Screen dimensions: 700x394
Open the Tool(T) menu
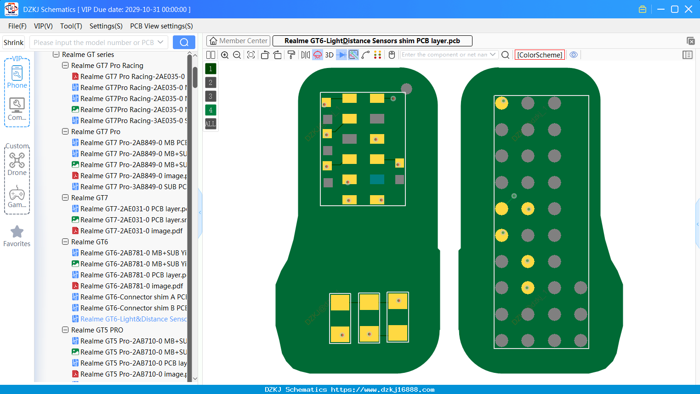click(71, 26)
